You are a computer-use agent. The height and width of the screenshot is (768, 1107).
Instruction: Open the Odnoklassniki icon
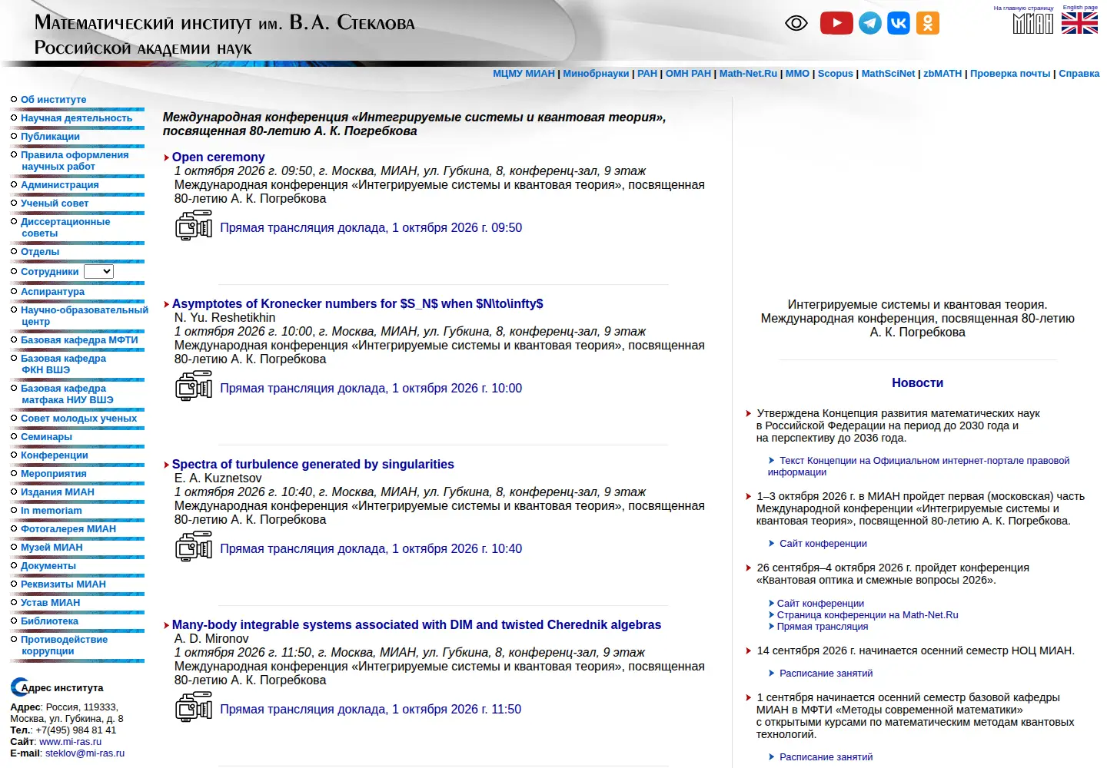(x=928, y=23)
